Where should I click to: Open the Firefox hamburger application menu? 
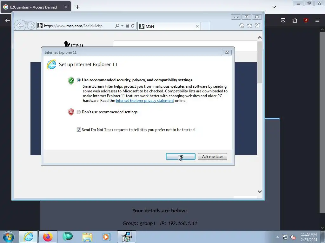click(317, 20)
